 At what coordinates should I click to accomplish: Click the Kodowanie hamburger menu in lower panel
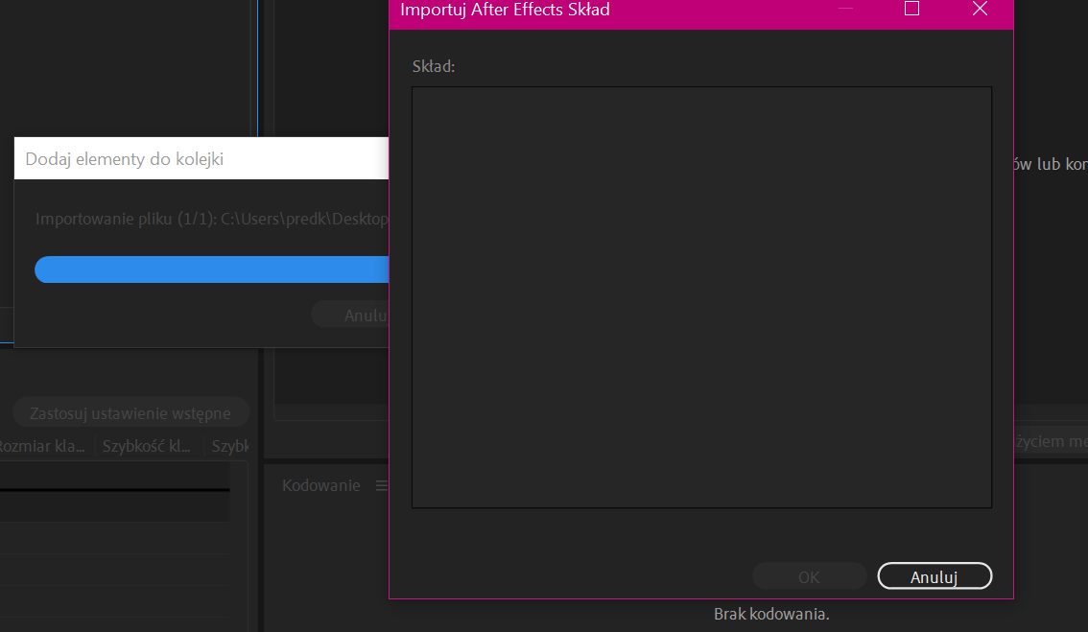382,485
